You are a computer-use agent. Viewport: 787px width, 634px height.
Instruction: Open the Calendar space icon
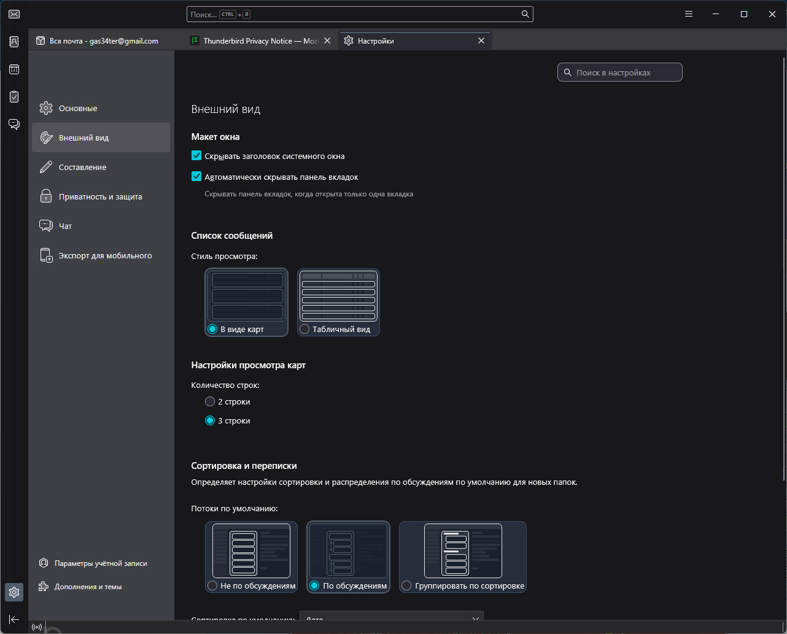point(14,69)
